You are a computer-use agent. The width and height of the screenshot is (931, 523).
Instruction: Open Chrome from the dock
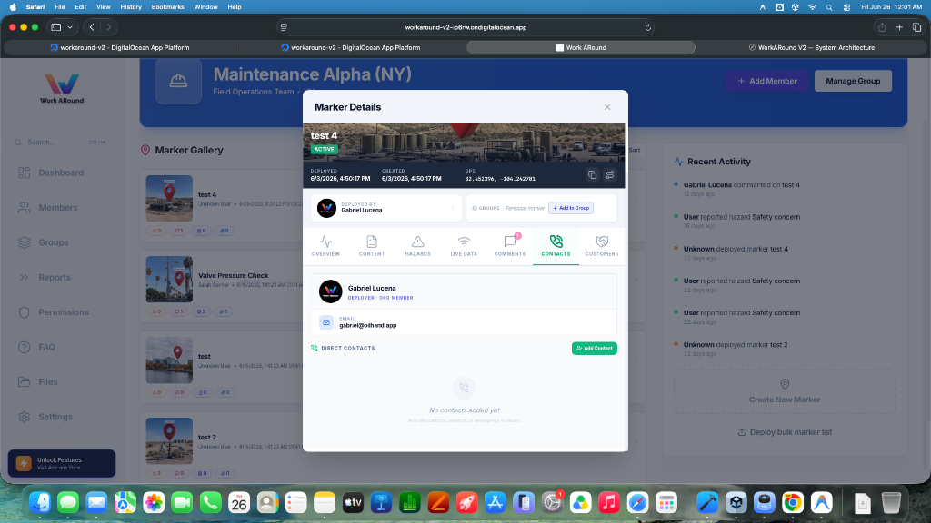pyautogui.click(x=793, y=503)
